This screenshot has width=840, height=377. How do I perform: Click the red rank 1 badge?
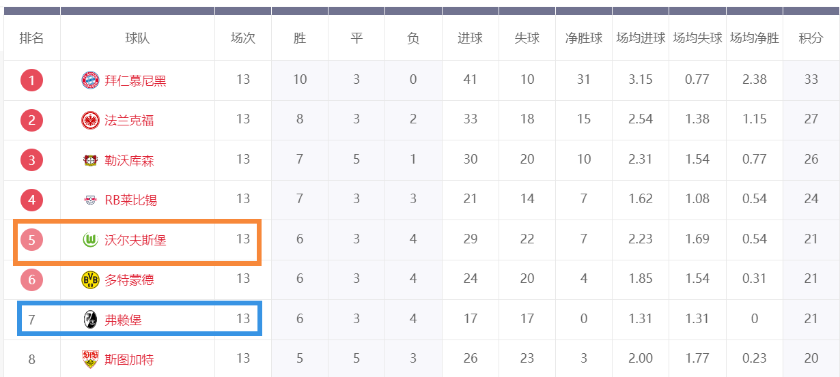[x=31, y=80]
